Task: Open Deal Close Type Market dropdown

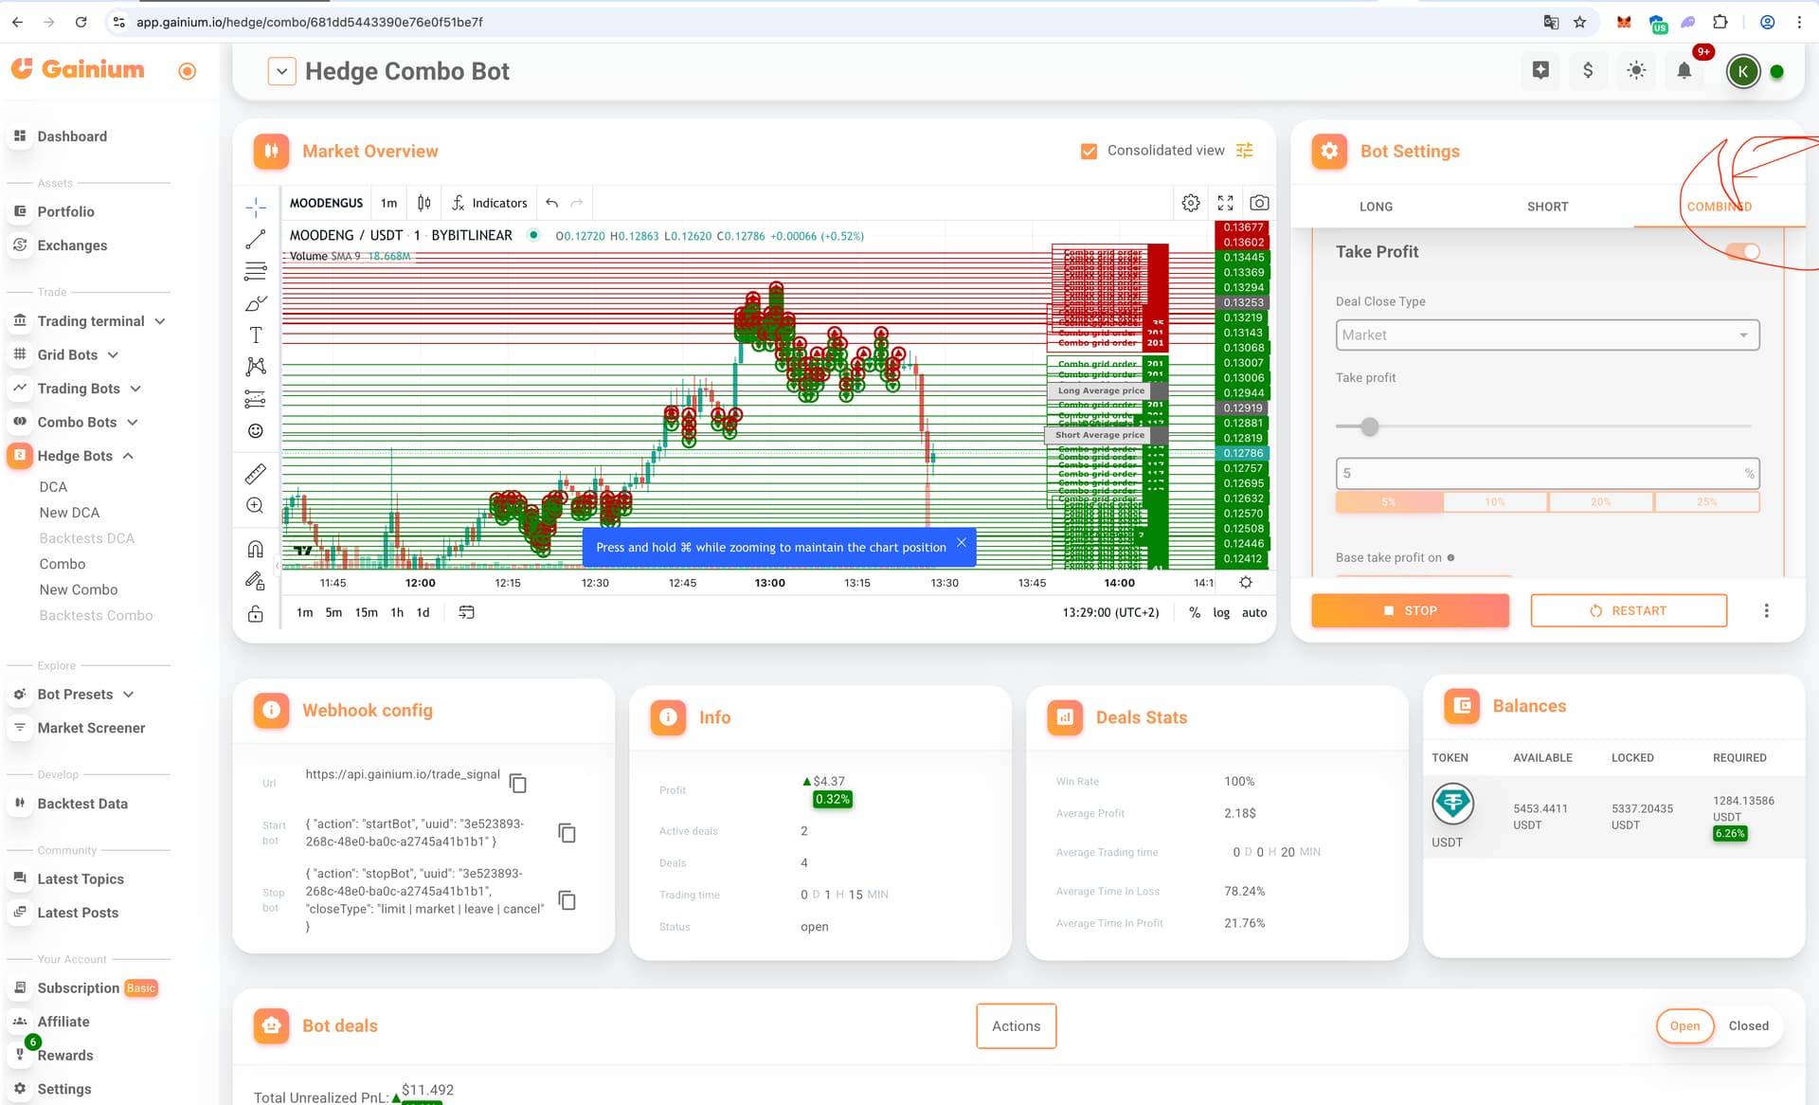Action: tap(1547, 335)
